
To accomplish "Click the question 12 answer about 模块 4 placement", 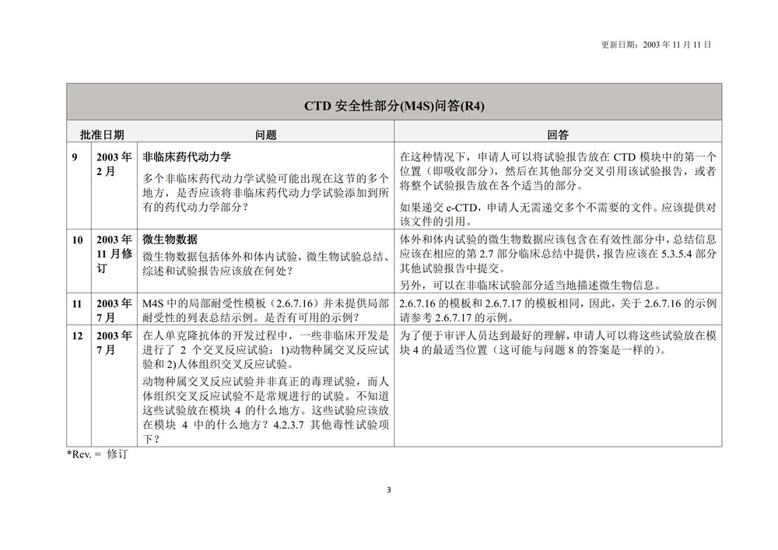I will tap(557, 342).
